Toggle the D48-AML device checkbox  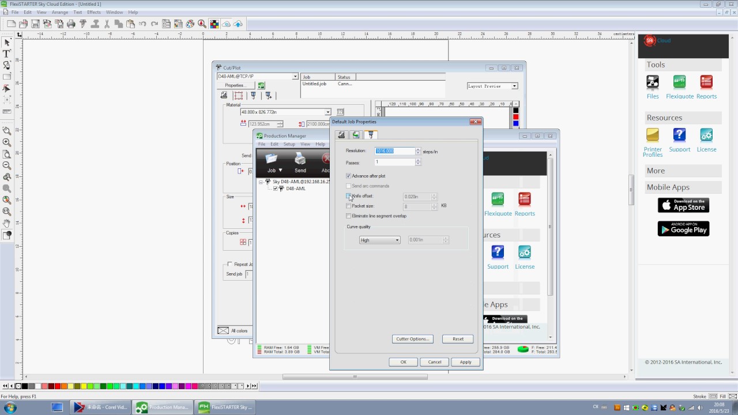point(276,188)
